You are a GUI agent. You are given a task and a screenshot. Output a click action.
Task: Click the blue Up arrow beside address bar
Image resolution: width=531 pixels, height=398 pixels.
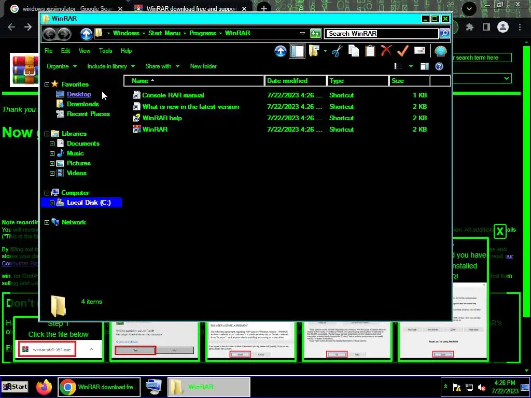point(87,34)
